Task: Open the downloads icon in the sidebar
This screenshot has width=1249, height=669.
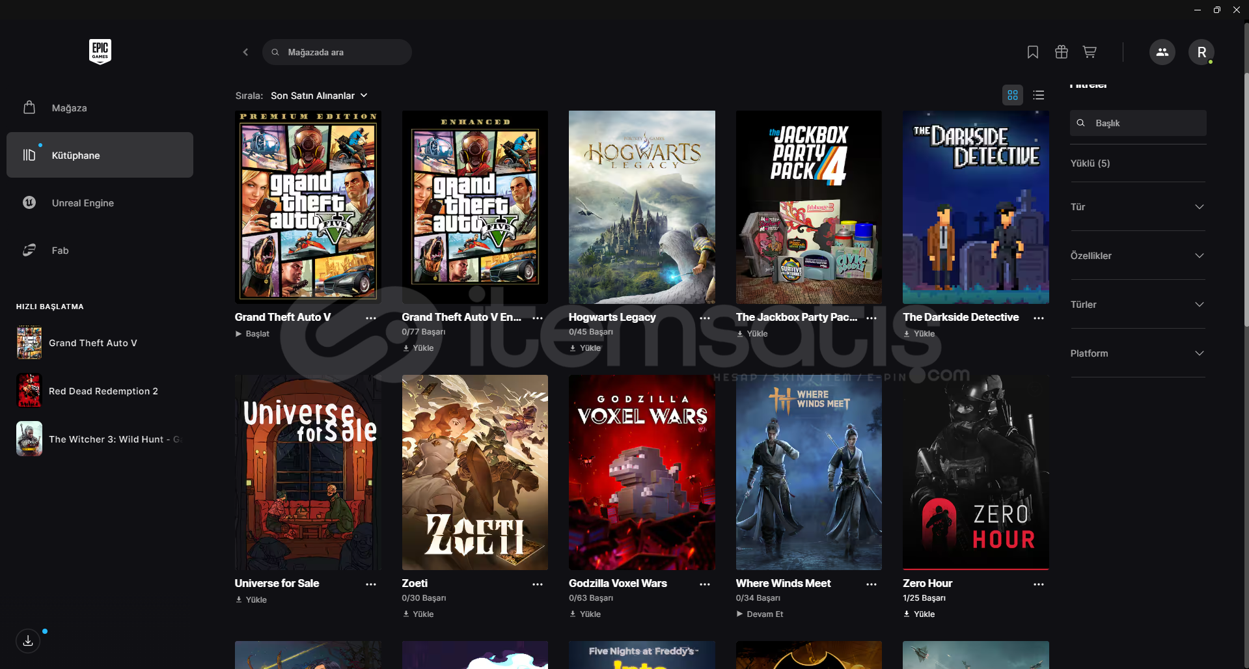Action: point(28,641)
